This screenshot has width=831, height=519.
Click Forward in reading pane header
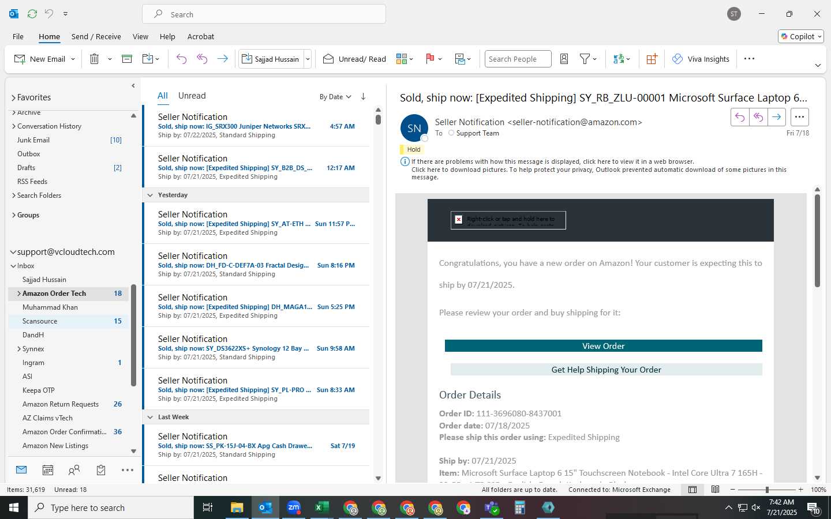pyautogui.click(x=777, y=117)
